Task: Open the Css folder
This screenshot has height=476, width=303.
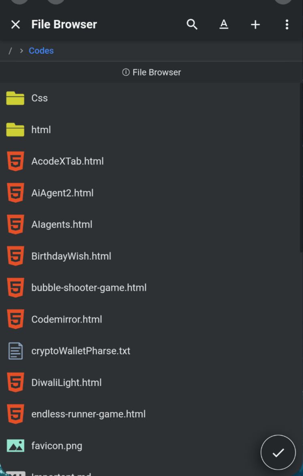Action: [x=39, y=98]
